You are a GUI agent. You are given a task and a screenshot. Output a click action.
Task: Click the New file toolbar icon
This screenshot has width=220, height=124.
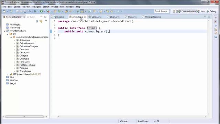pyautogui.click(x=4, y=11)
